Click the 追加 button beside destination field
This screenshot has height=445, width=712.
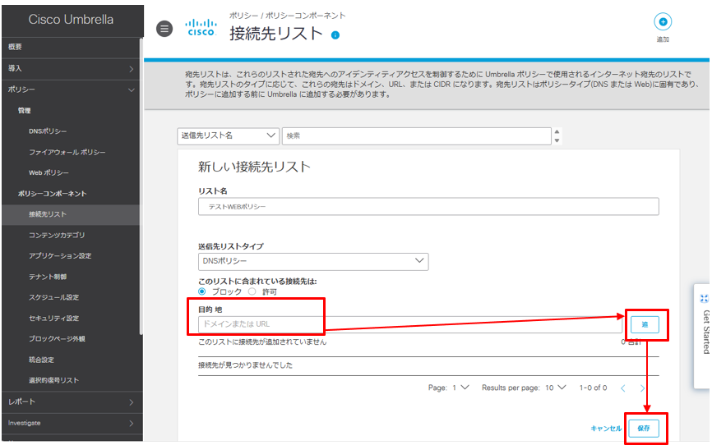pos(645,325)
